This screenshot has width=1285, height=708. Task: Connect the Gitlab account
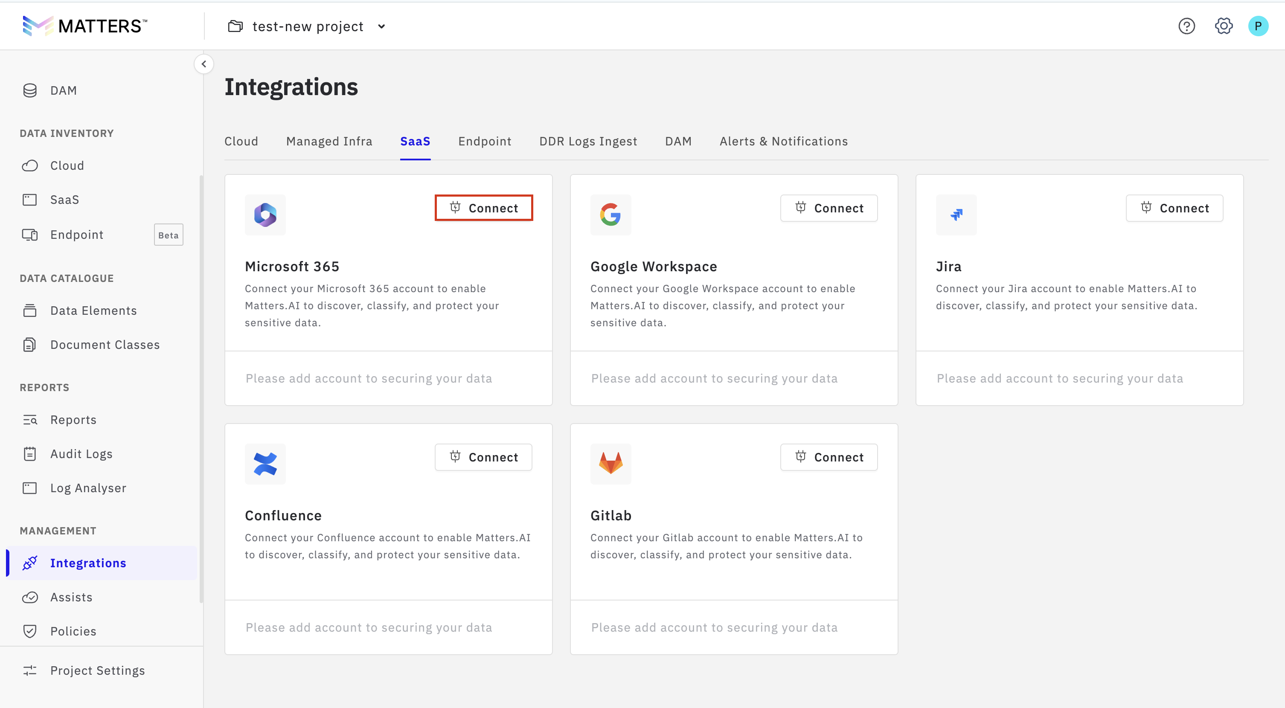pos(829,457)
